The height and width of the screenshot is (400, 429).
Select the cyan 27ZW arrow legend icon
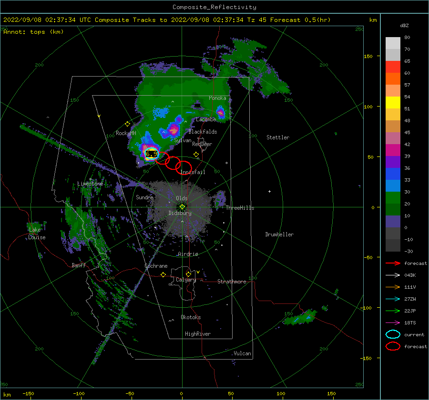coord(393,299)
